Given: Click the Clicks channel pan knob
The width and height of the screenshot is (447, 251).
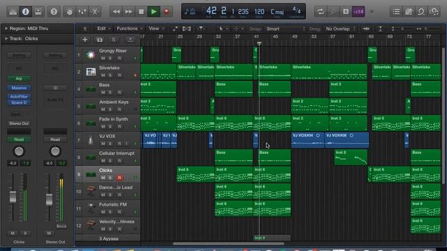Looking at the screenshot, I should click(x=19, y=151).
